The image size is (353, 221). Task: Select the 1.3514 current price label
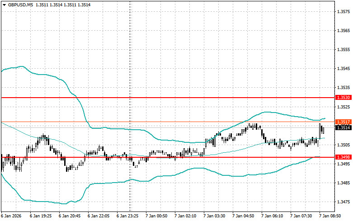pos(344,128)
